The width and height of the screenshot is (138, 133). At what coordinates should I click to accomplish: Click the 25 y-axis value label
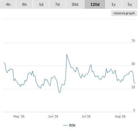point(133,87)
